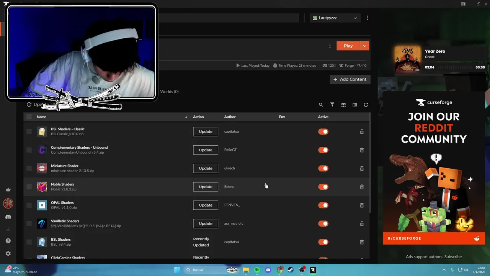The height and width of the screenshot is (276, 490).
Task: Open File Explorer from the taskbar
Action: 246,270
